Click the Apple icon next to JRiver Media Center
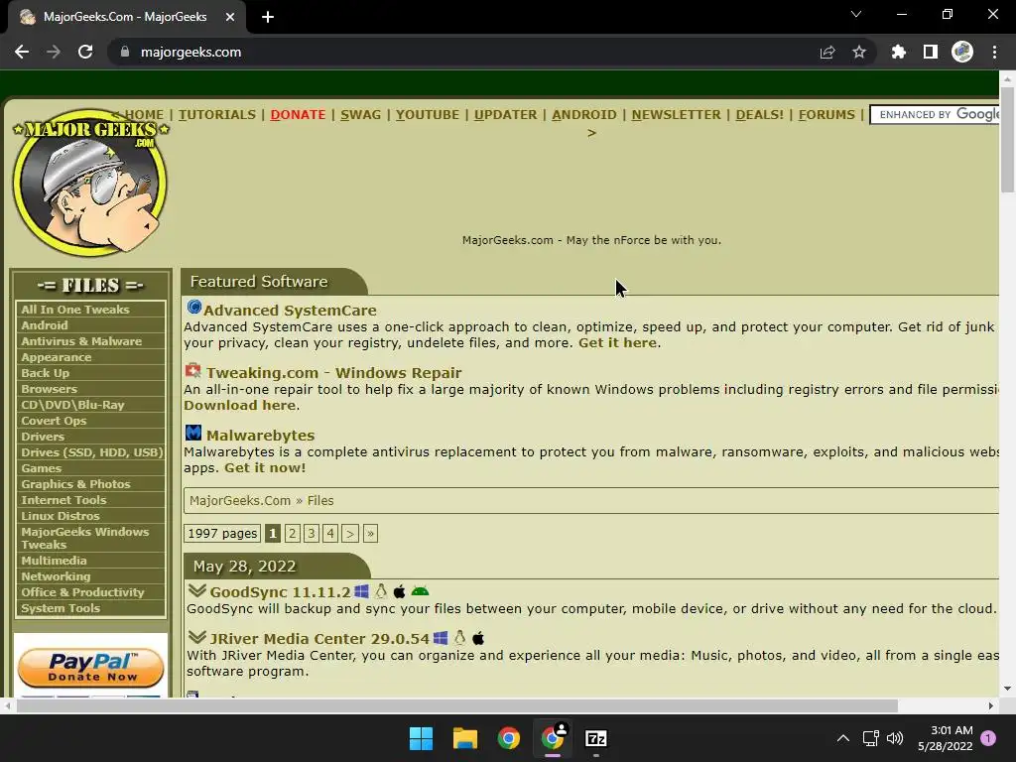This screenshot has height=762, width=1016. 478,638
